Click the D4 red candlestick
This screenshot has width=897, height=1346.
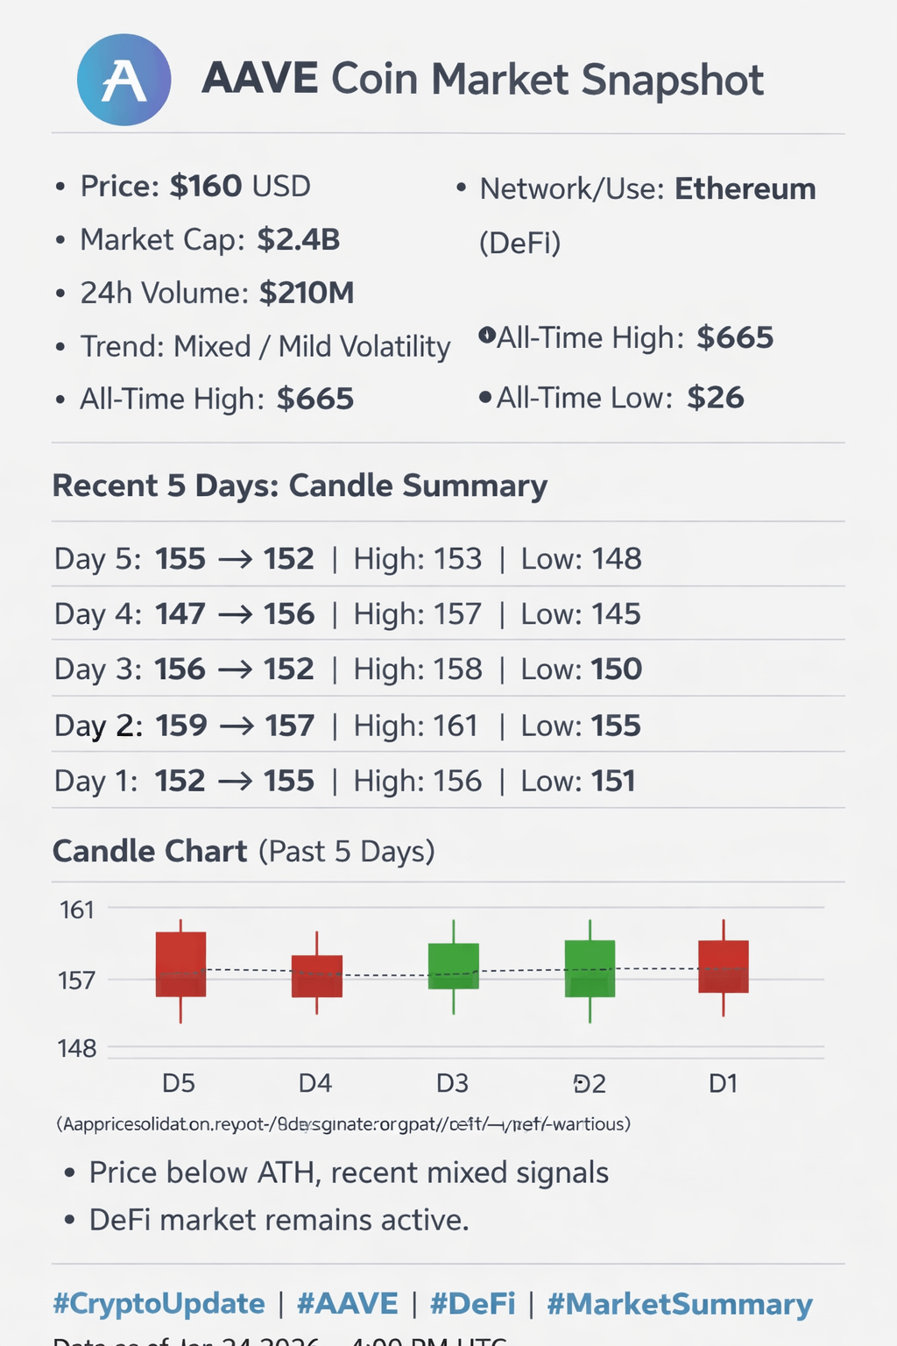[x=316, y=976]
